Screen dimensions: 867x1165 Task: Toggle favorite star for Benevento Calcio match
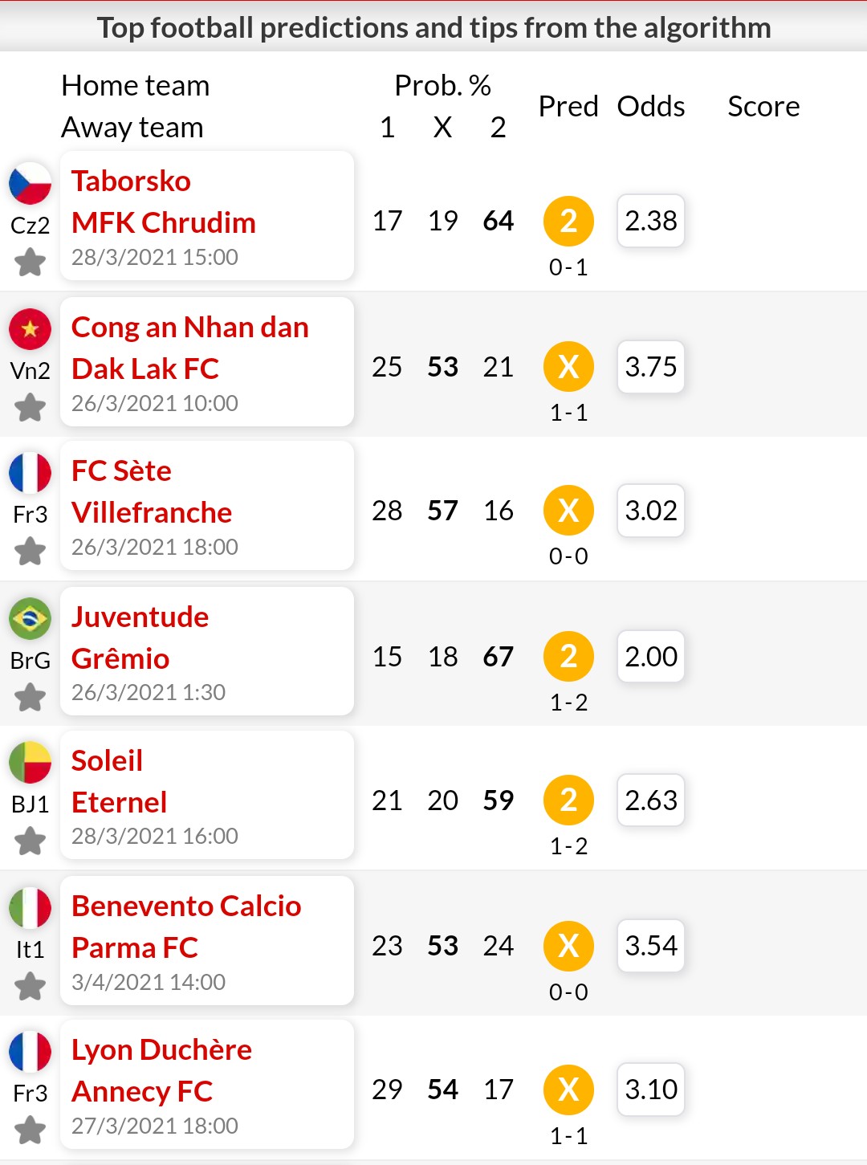[x=31, y=986]
